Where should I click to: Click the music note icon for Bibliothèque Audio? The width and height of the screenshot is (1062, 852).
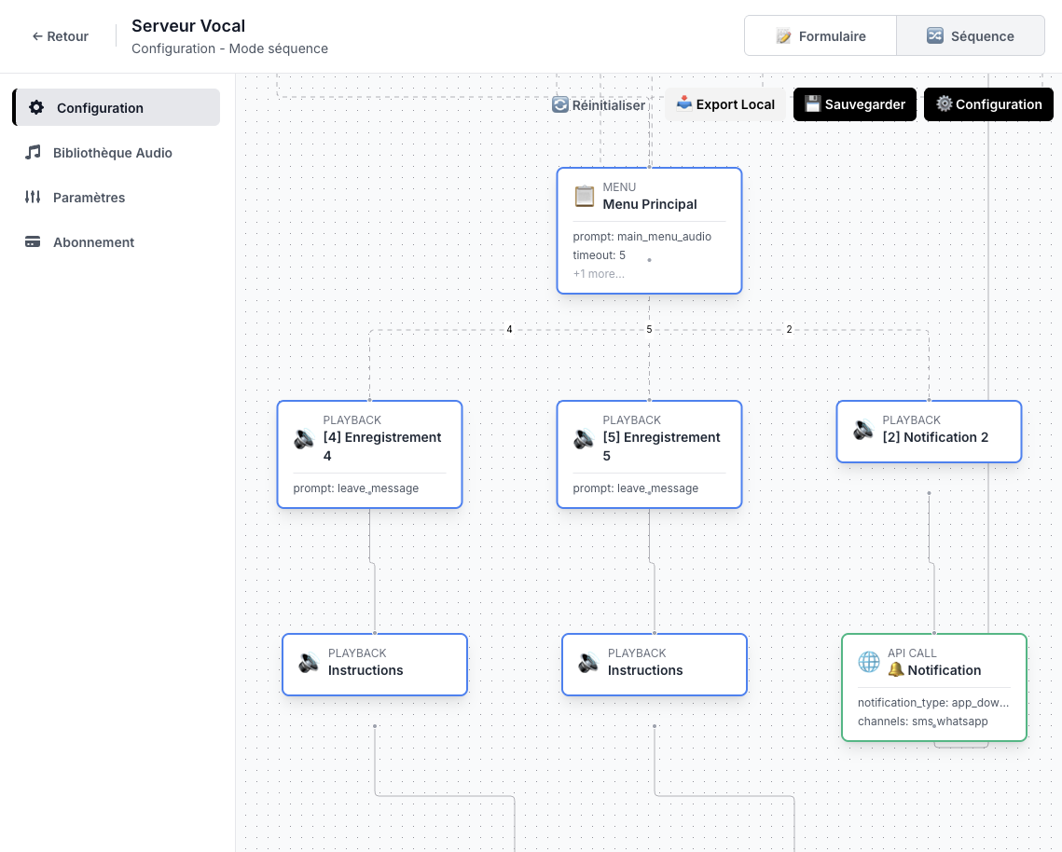coord(33,152)
